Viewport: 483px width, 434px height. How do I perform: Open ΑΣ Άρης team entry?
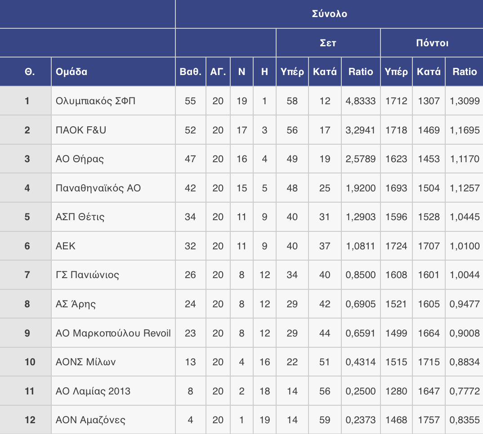coord(76,304)
